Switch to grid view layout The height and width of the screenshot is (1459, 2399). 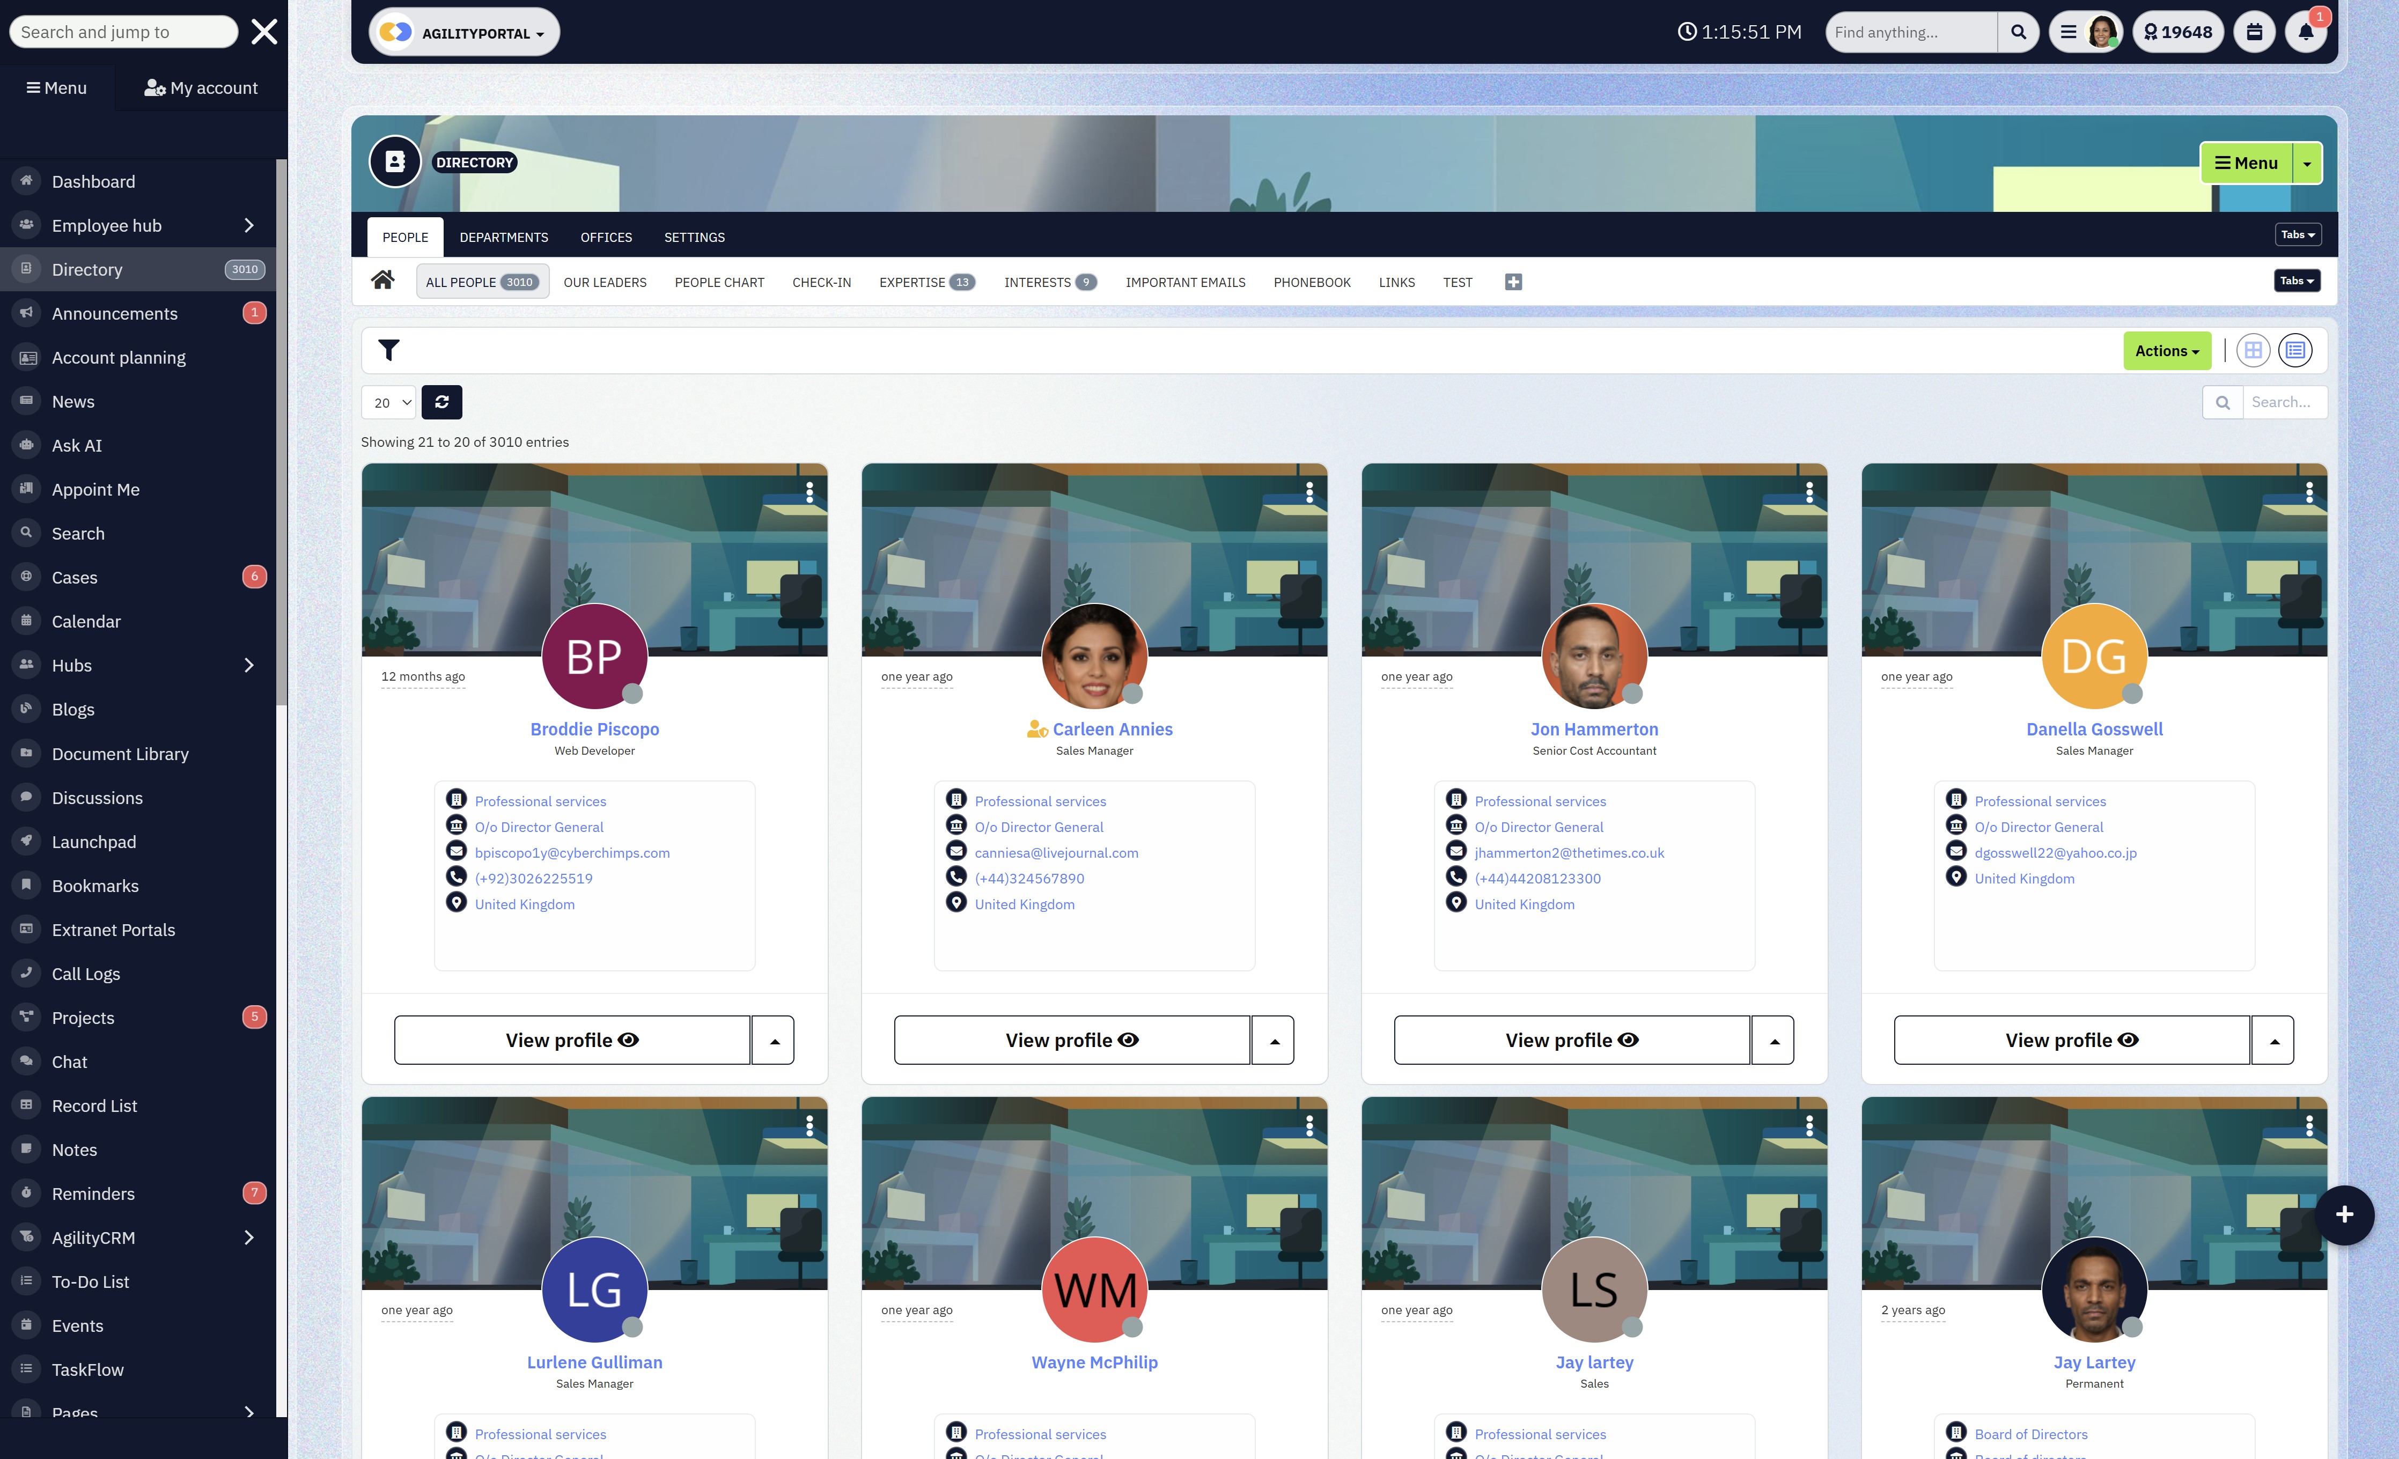click(2253, 349)
